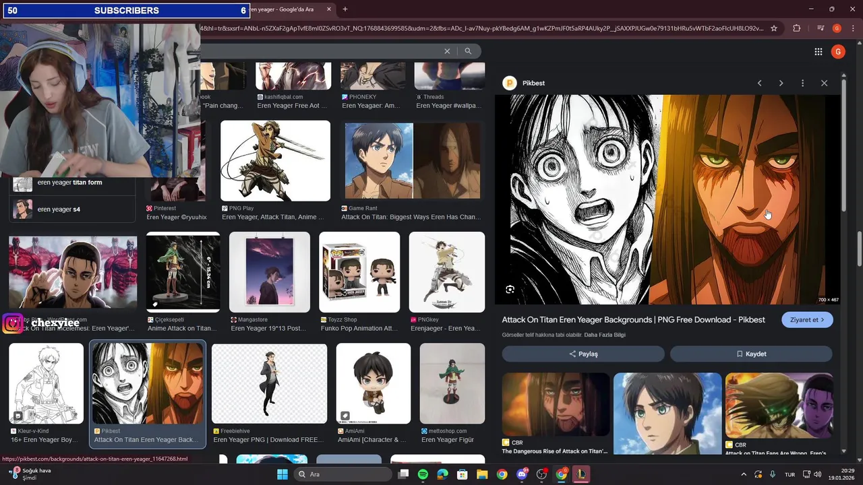Click the microphone tray icon
The height and width of the screenshot is (485, 863).
tap(773, 474)
